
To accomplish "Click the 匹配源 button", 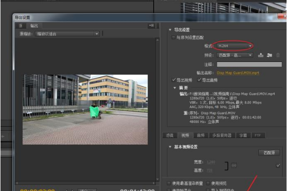I will point(269,152).
